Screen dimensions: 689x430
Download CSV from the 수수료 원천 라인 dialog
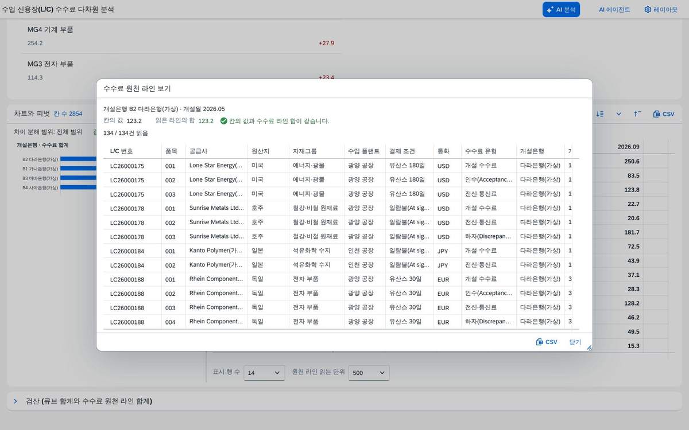click(x=547, y=342)
